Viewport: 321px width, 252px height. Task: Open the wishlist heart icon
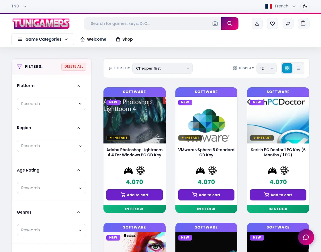tap(273, 23)
